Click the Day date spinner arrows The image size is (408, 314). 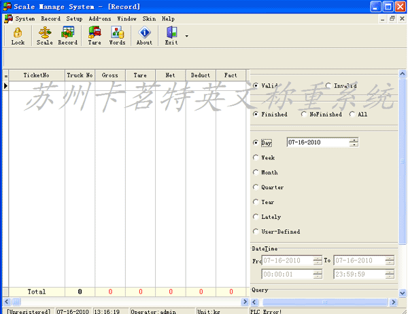point(354,142)
